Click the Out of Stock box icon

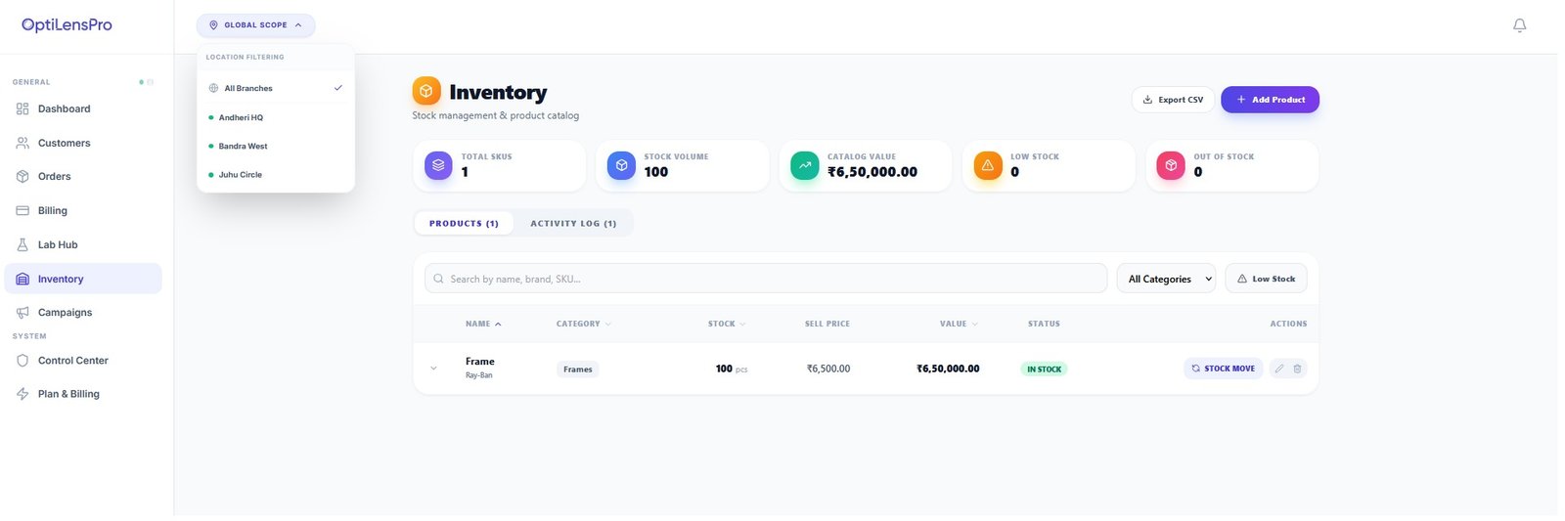point(1171,165)
